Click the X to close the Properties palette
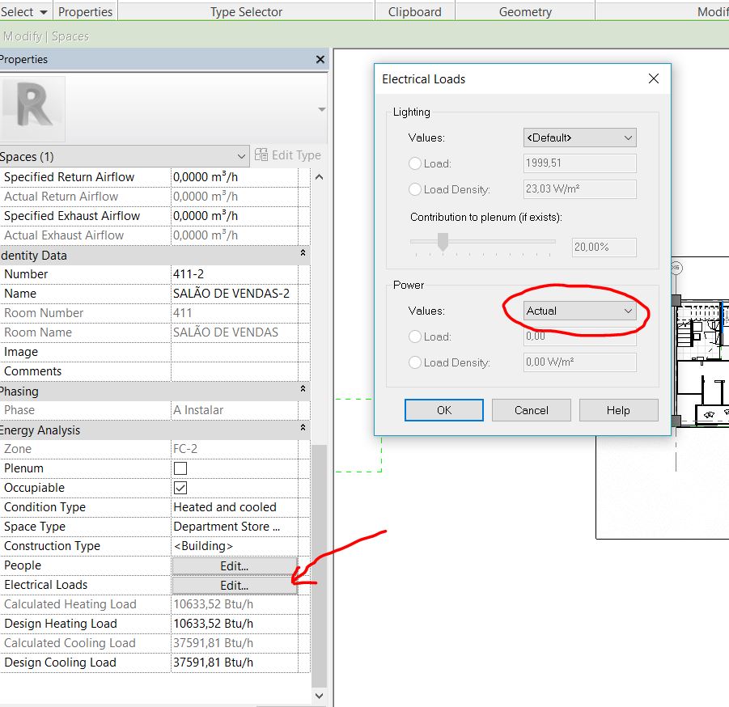Viewport: 729px width, 707px height. (x=320, y=59)
